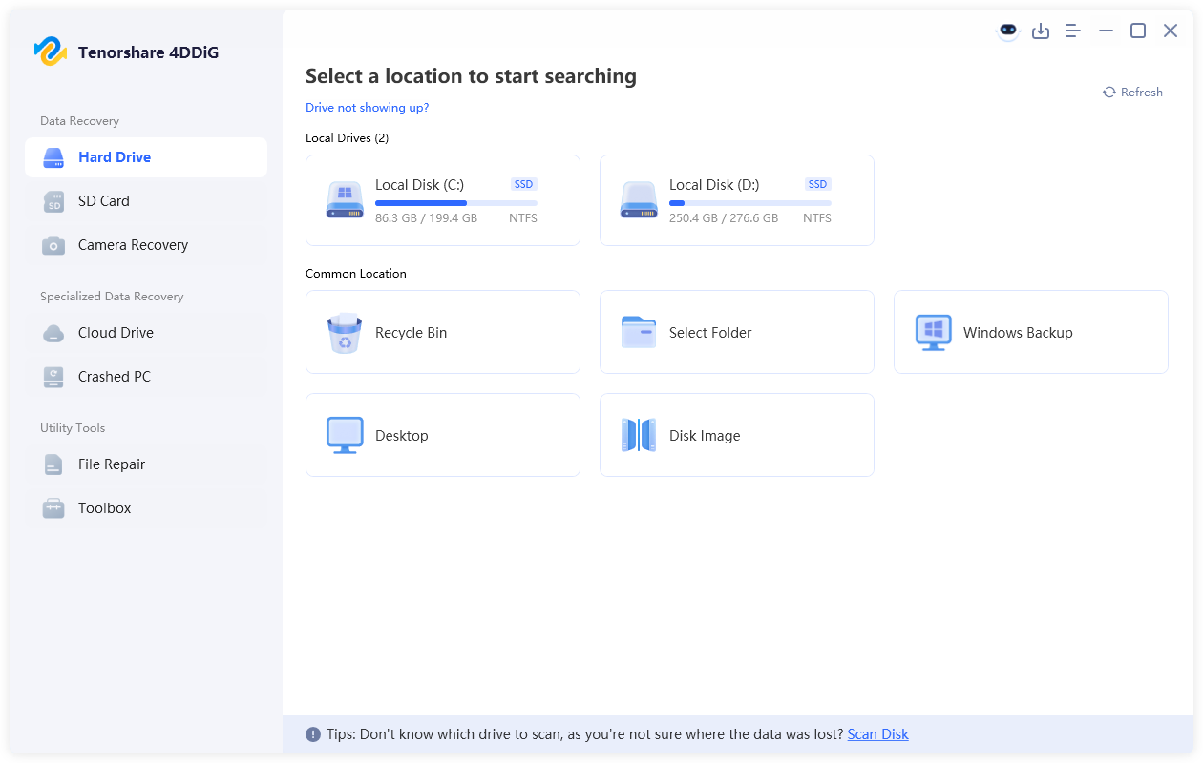The width and height of the screenshot is (1203, 763).
Task: Click the Select Folder icon
Action: (639, 333)
